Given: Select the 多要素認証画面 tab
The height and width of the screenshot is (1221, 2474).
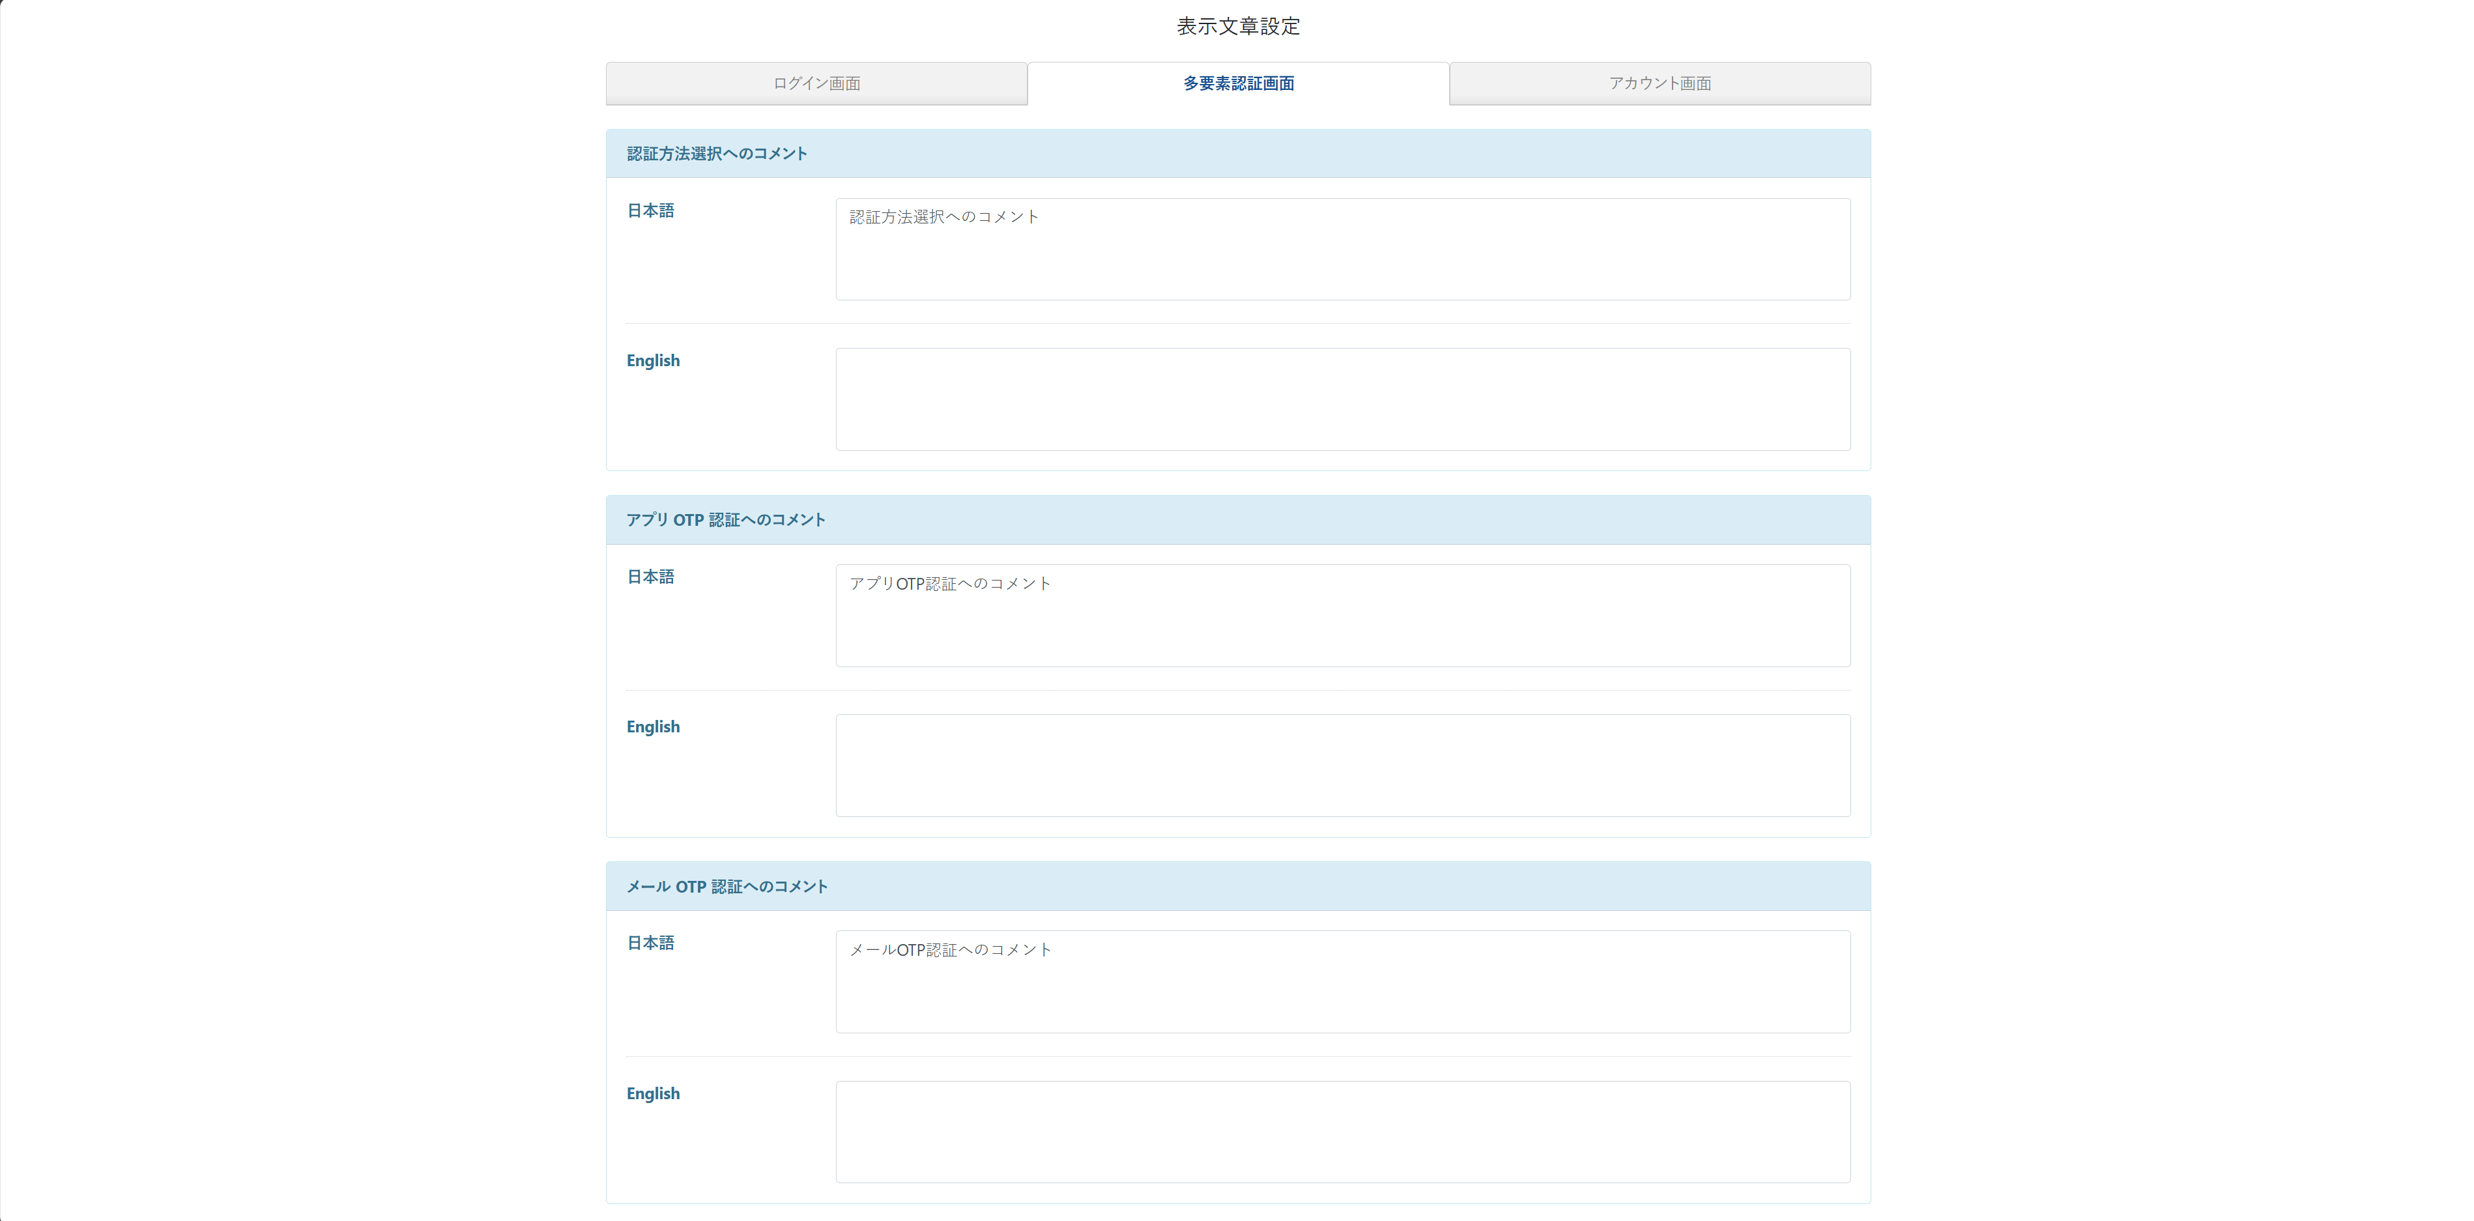Looking at the screenshot, I should [1238, 83].
